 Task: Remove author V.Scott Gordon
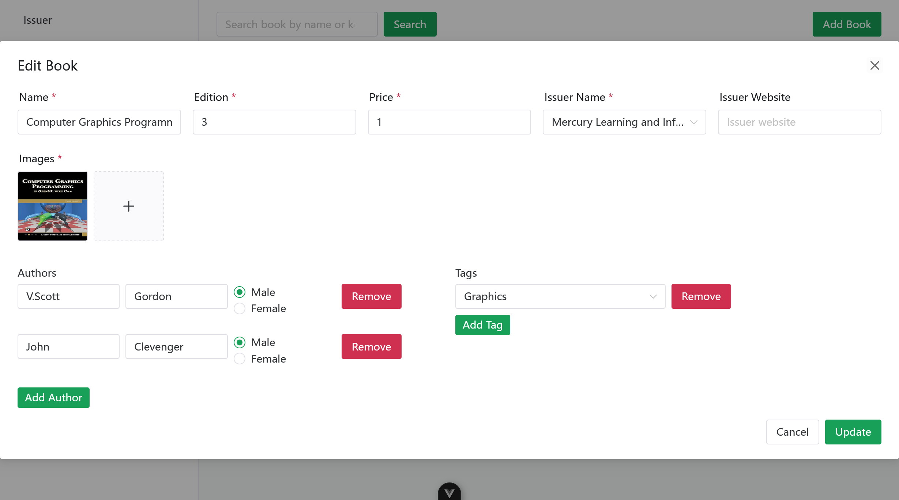click(x=371, y=296)
